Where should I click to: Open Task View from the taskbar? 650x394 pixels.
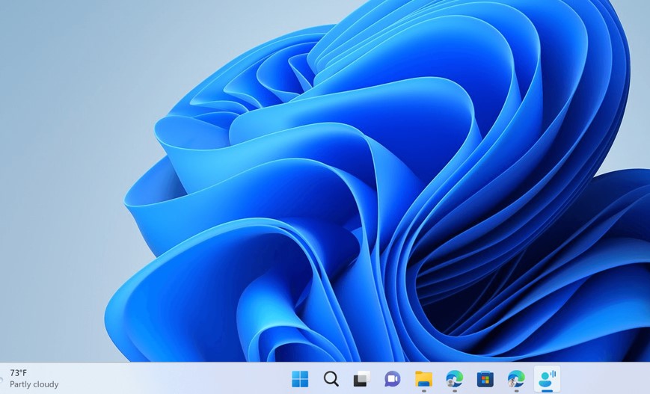tap(362, 379)
